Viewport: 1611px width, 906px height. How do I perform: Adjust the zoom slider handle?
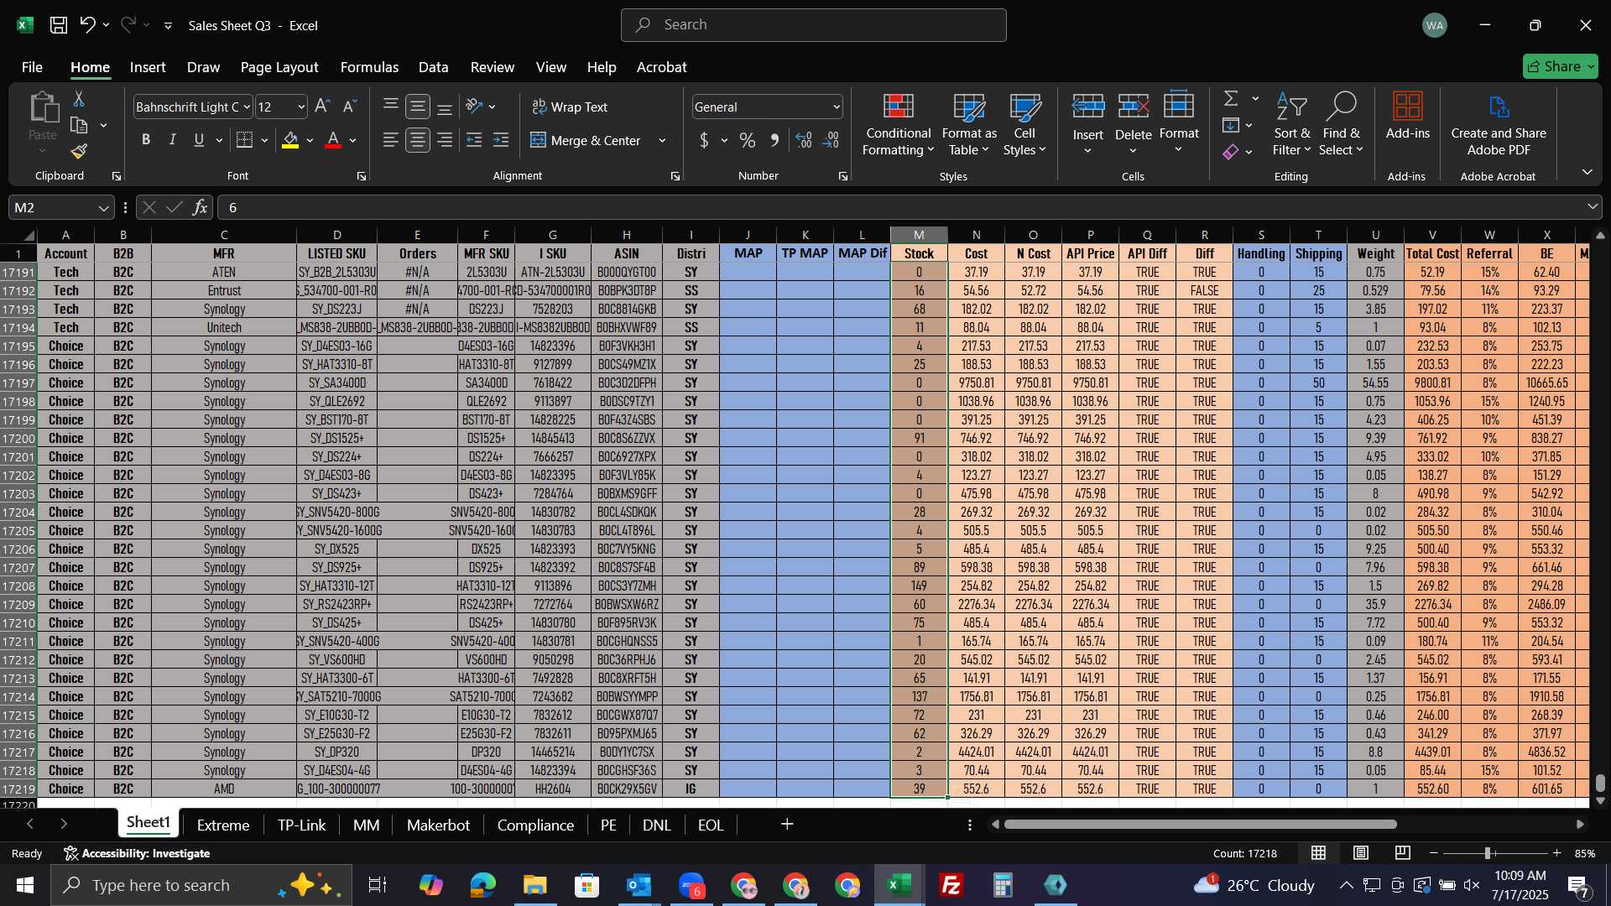click(x=1487, y=853)
